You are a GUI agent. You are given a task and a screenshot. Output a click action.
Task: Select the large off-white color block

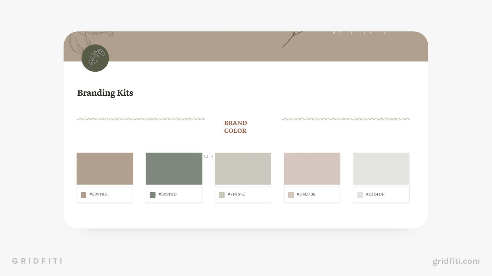pyautogui.click(x=381, y=169)
